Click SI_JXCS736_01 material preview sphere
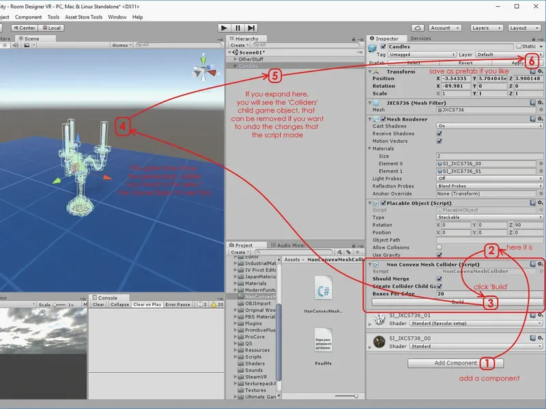546x409 pixels. pyautogui.click(x=379, y=319)
